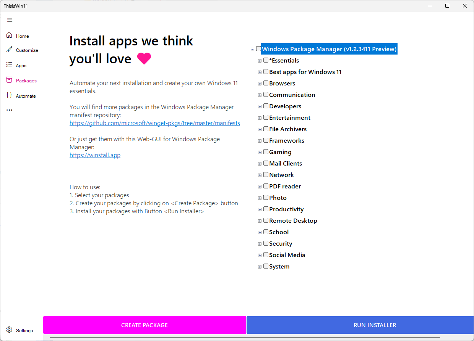This screenshot has height=341, width=474.
Task: Check the *Essentials checkbox
Action: click(x=266, y=60)
